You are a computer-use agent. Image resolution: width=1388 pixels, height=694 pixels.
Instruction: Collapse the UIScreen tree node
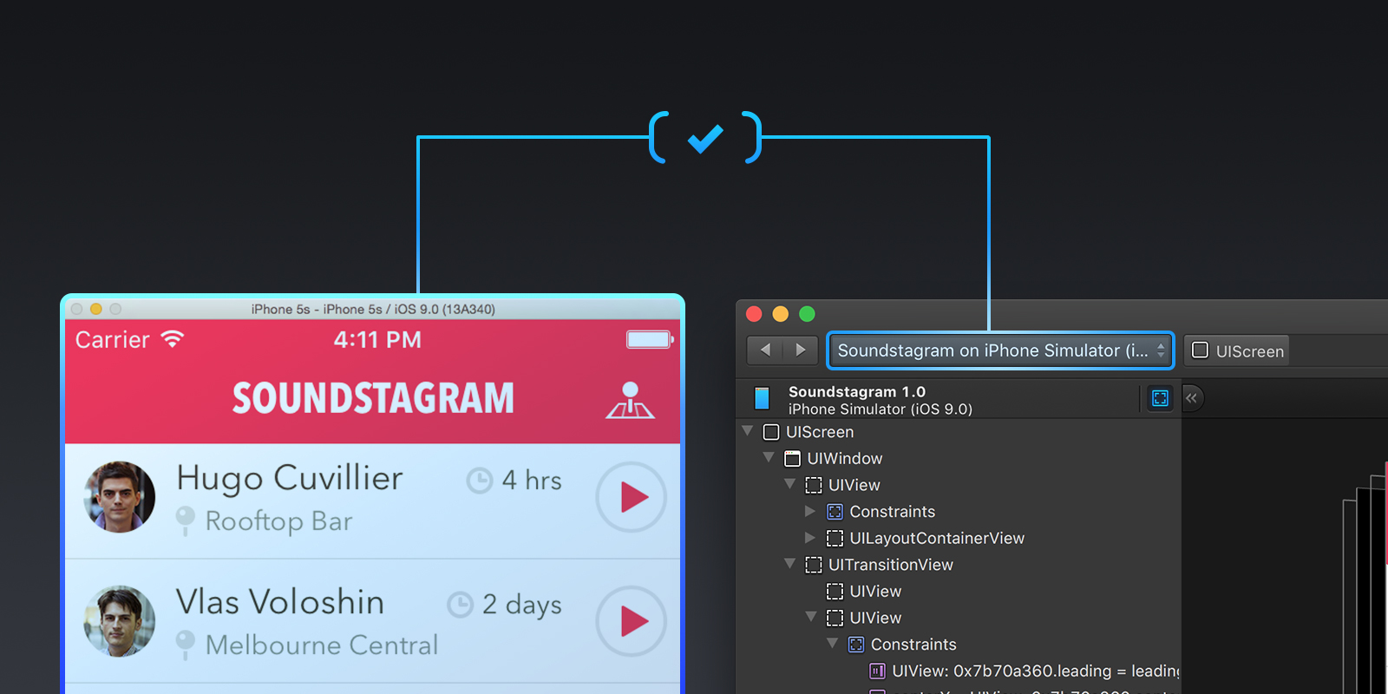click(748, 431)
